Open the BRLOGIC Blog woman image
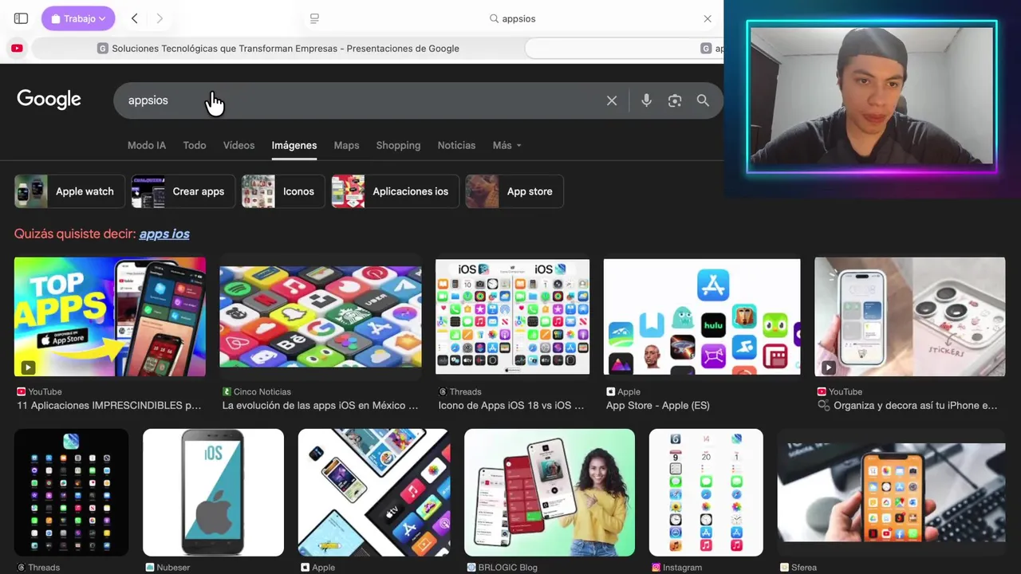Image resolution: width=1021 pixels, height=574 pixels. point(550,493)
